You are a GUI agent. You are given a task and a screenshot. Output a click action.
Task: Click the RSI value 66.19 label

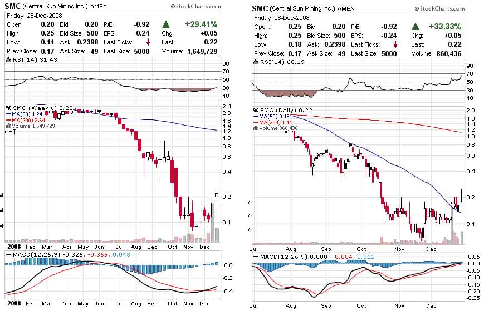point(296,62)
